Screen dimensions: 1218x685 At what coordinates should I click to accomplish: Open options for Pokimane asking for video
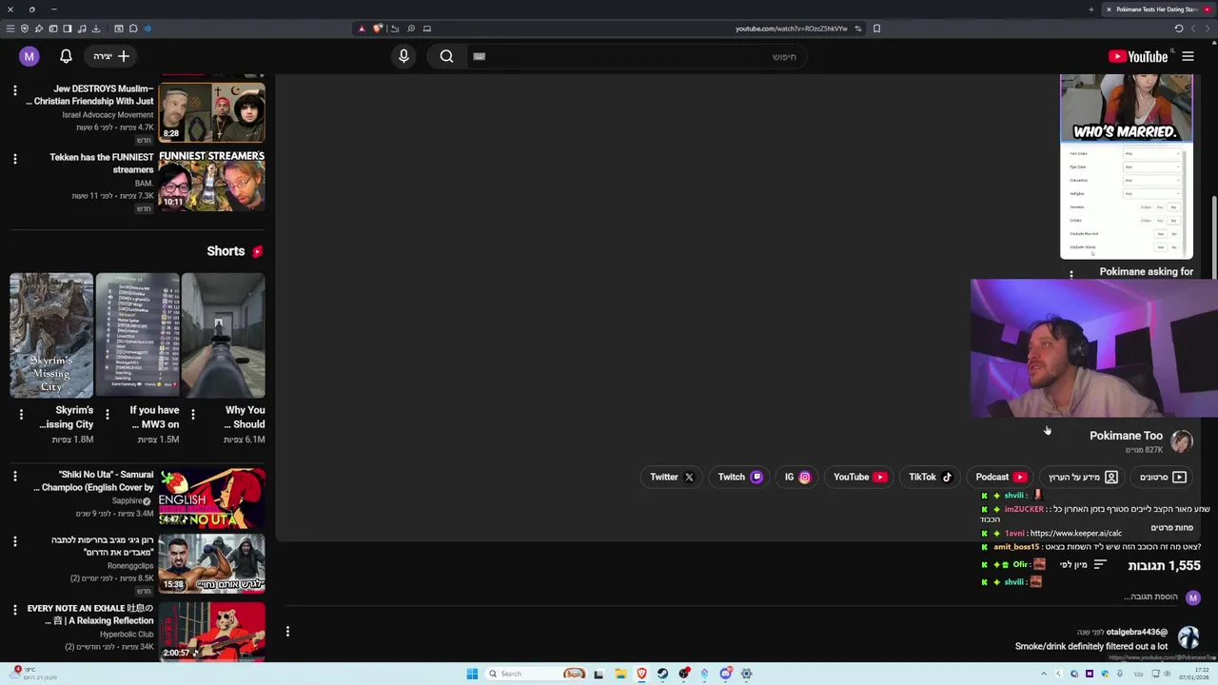click(x=1071, y=274)
